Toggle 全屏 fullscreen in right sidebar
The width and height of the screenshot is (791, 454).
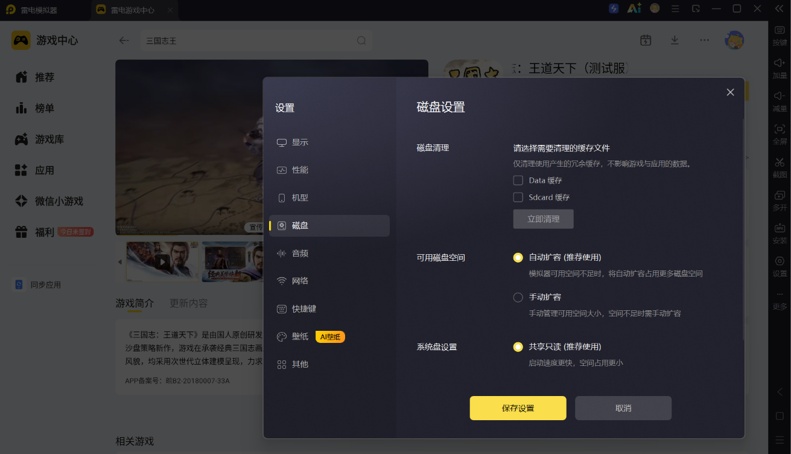tap(780, 134)
